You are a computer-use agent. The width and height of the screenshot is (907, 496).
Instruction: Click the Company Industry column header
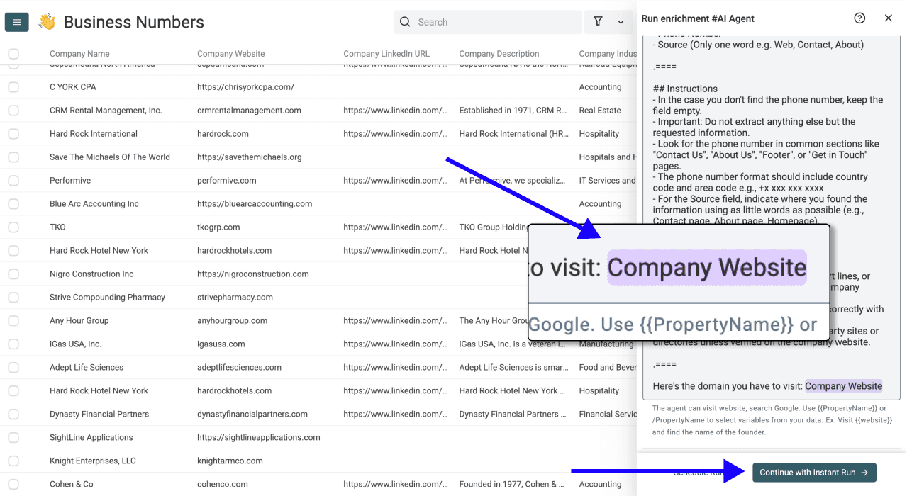click(607, 53)
